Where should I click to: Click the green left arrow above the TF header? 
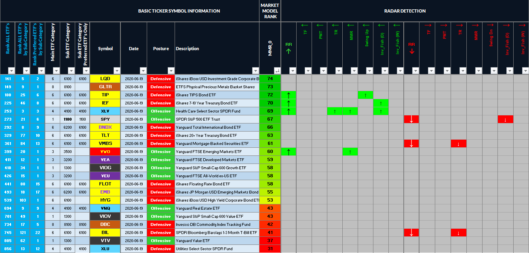(304, 24)
